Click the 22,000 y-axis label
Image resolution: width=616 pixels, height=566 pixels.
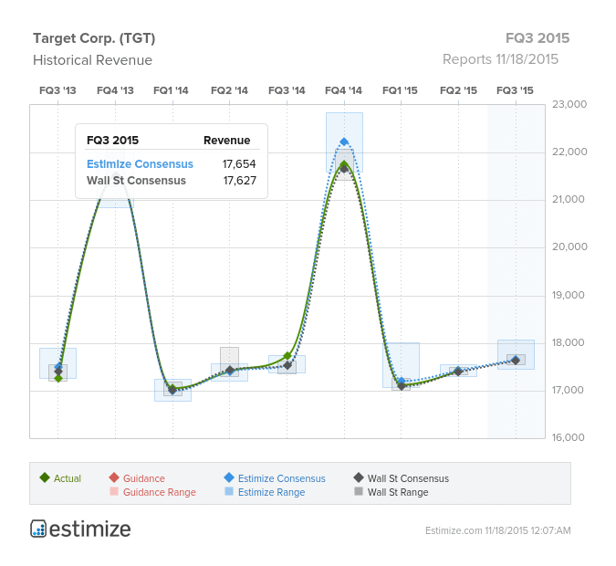coord(569,152)
